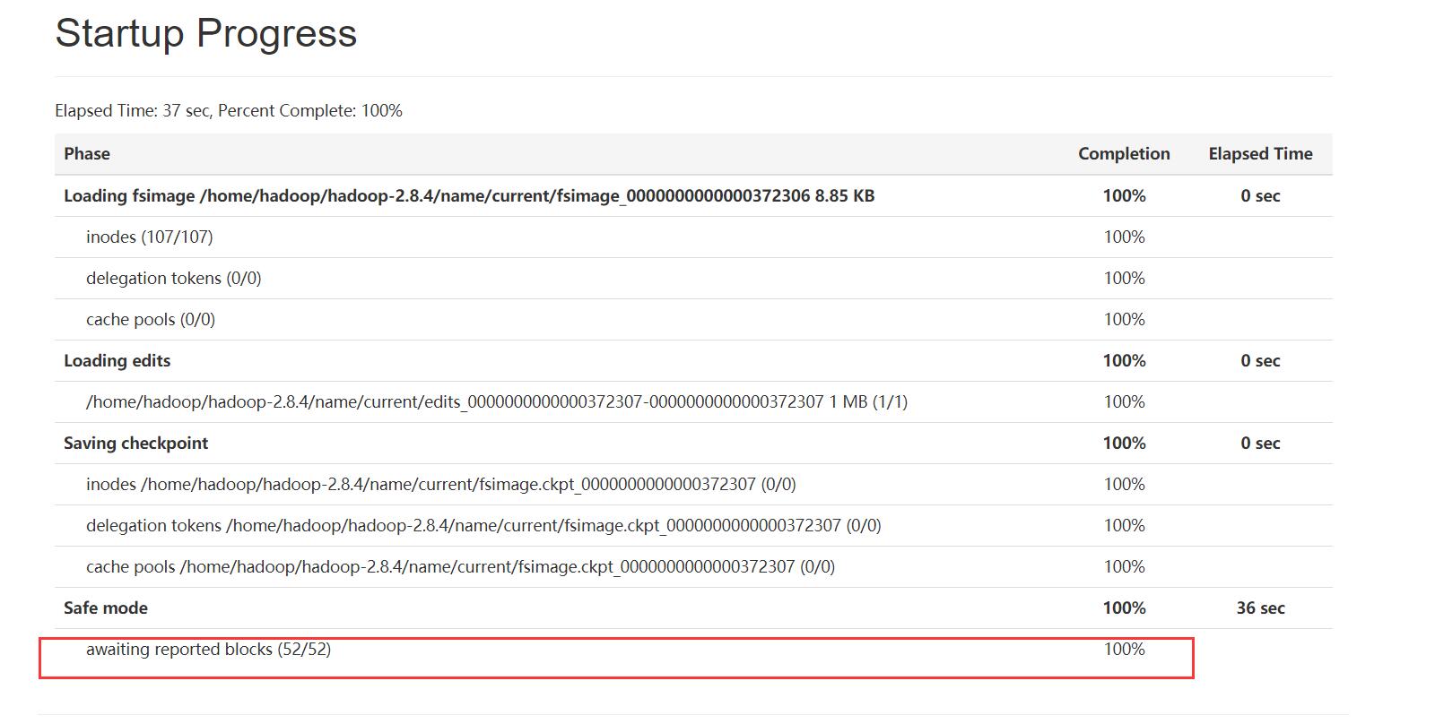This screenshot has height=724, width=1435.
Task: Click the edits file path entry under Loading edits
Action: [x=496, y=402]
